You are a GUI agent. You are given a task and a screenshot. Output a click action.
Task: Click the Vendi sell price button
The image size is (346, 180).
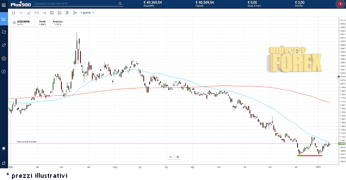pos(42,22)
